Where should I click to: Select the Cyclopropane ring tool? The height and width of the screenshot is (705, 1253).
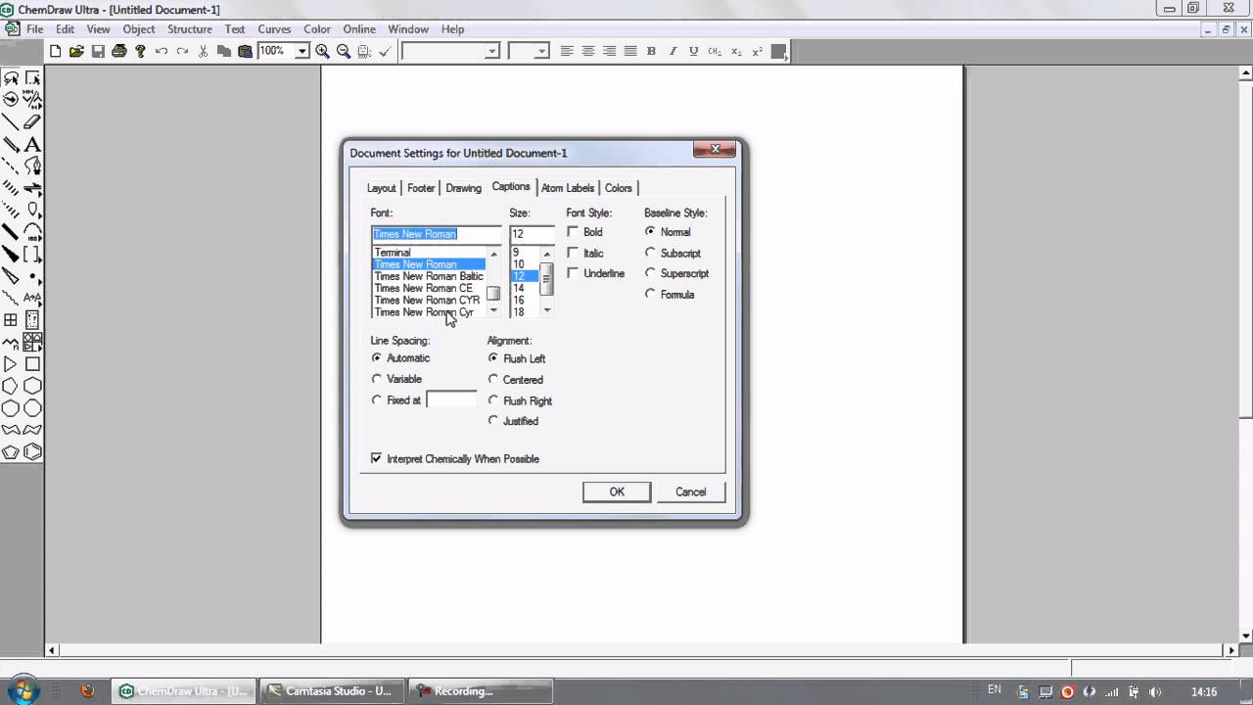tap(11, 364)
